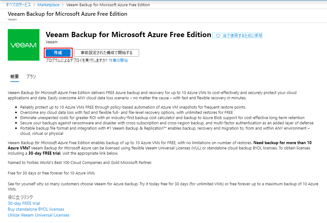Click the large bold product title heading

tap(129, 34)
